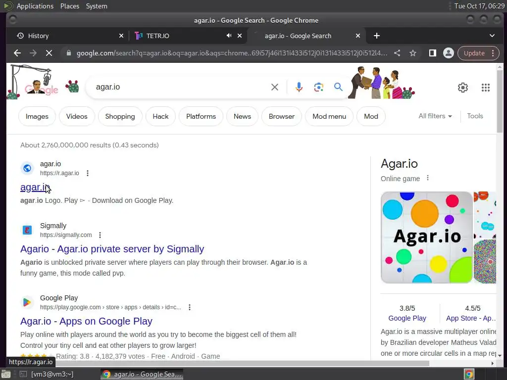Clear the search query with X
507x380 pixels.
[x=274, y=87]
